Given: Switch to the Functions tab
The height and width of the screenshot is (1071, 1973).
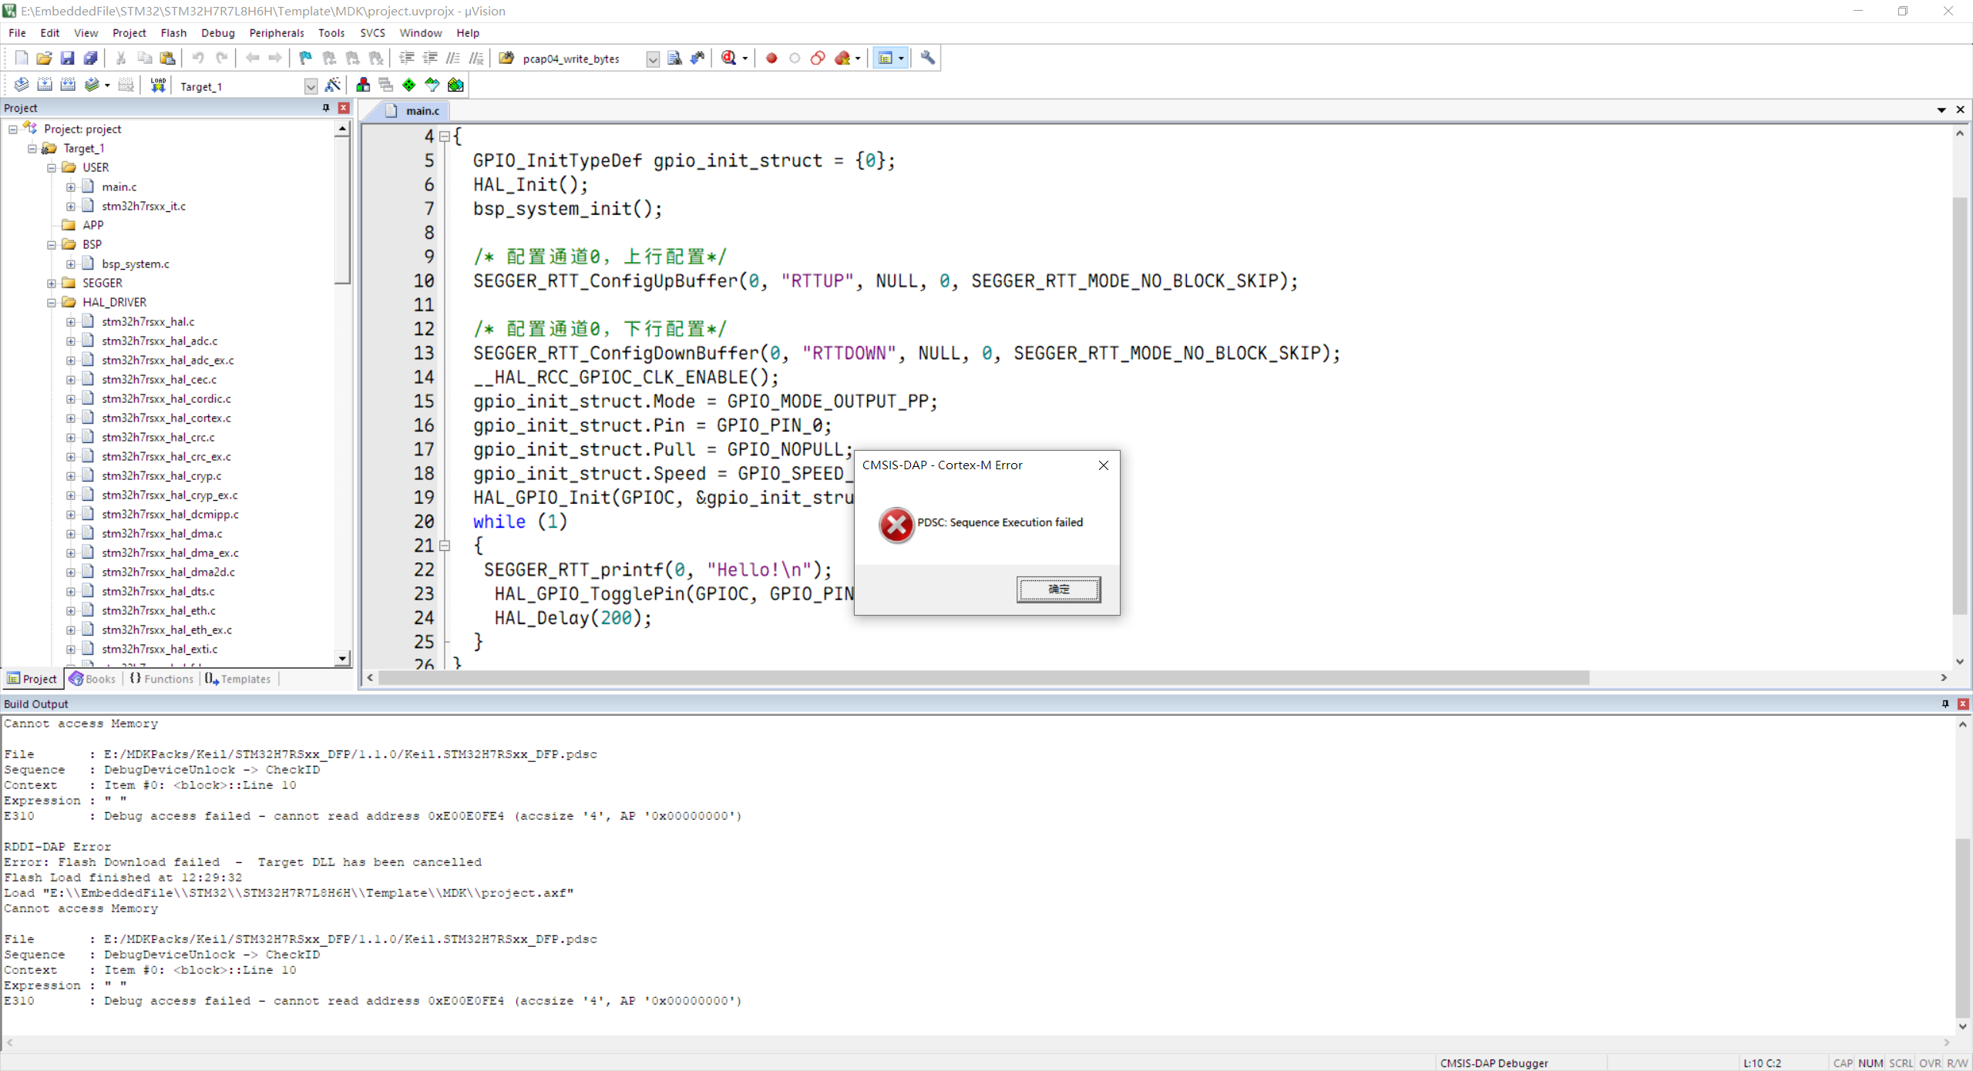Looking at the screenshot, I should pyautogui.click(x=162, y=679).
